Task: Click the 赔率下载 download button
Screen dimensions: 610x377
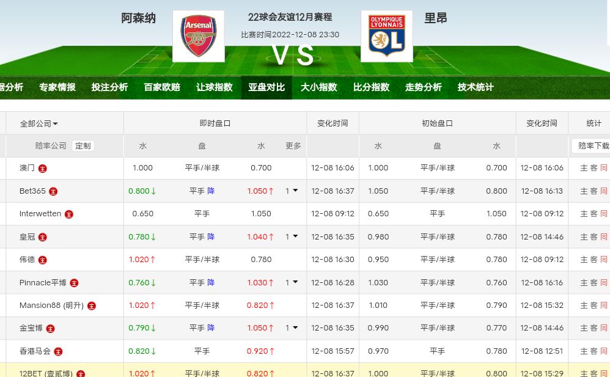Action: tap(593, 146)
